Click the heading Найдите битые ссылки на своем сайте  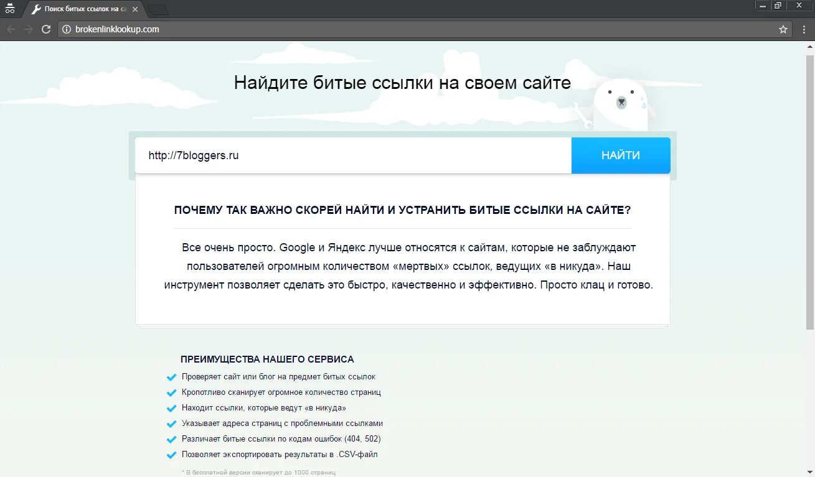(402, 83)
